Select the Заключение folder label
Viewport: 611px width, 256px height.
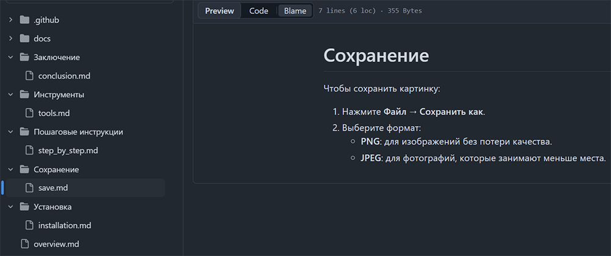57,57
